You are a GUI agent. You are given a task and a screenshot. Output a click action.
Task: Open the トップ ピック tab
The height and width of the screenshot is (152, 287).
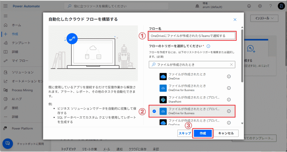[68, 149]
